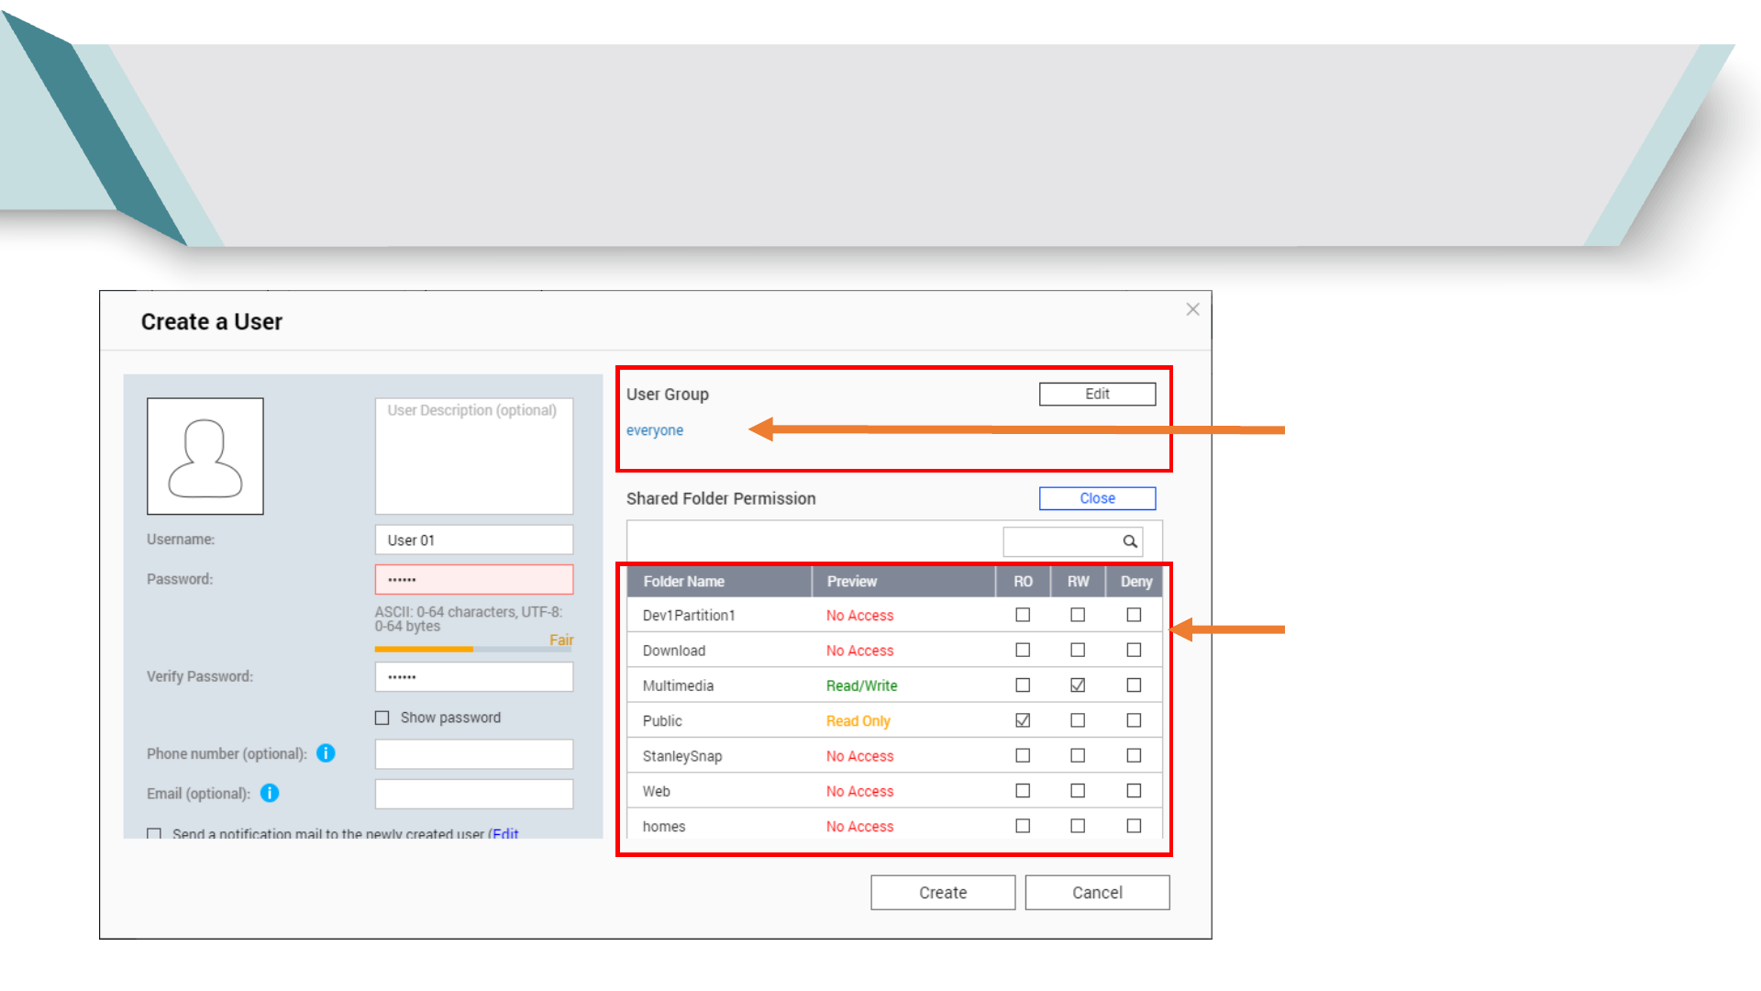
Task: Check RW for Public folder
Action: click(1078, 720)
